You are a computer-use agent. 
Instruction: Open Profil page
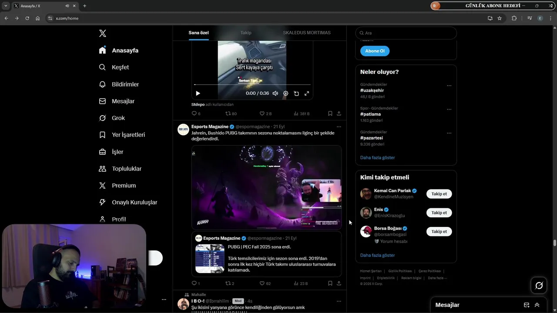(112, 219)
